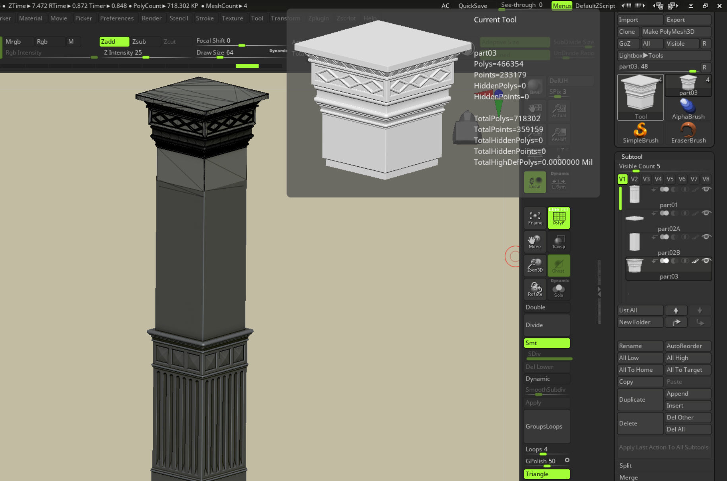727x481 pixels.
Task: Toggle polypaint brush icon on part03
Action: pyautogui.click(x=695, y=261)
